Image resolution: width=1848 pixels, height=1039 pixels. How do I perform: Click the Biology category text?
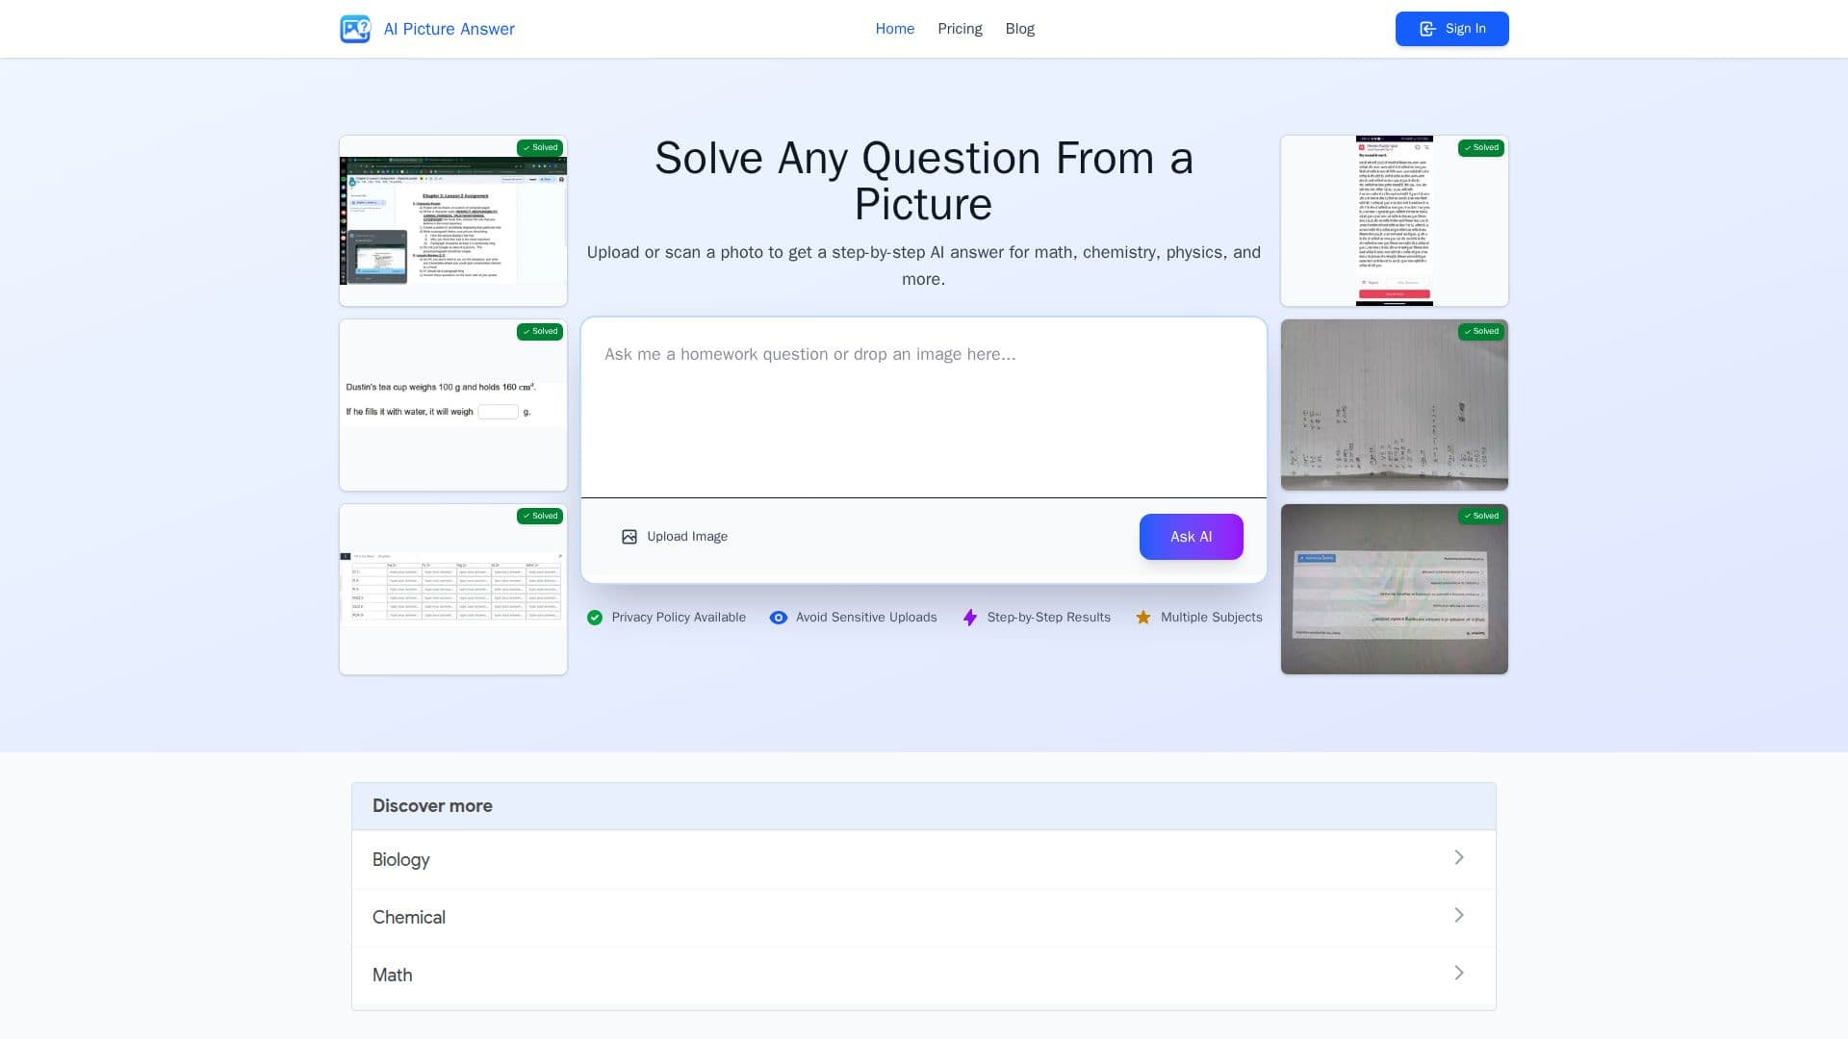401,859
